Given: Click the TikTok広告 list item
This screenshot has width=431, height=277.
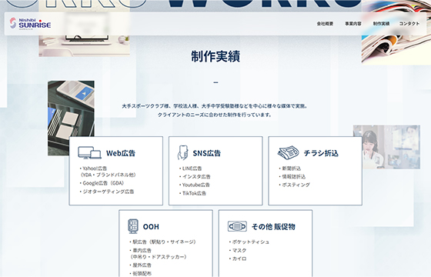Looking at the screenshot, I should click(x=192, y=193).
